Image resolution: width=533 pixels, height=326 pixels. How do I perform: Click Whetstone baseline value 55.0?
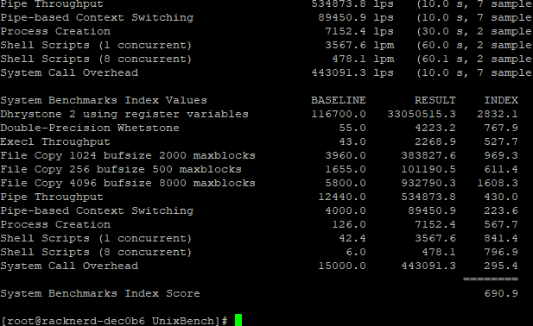tap(352, 128)
